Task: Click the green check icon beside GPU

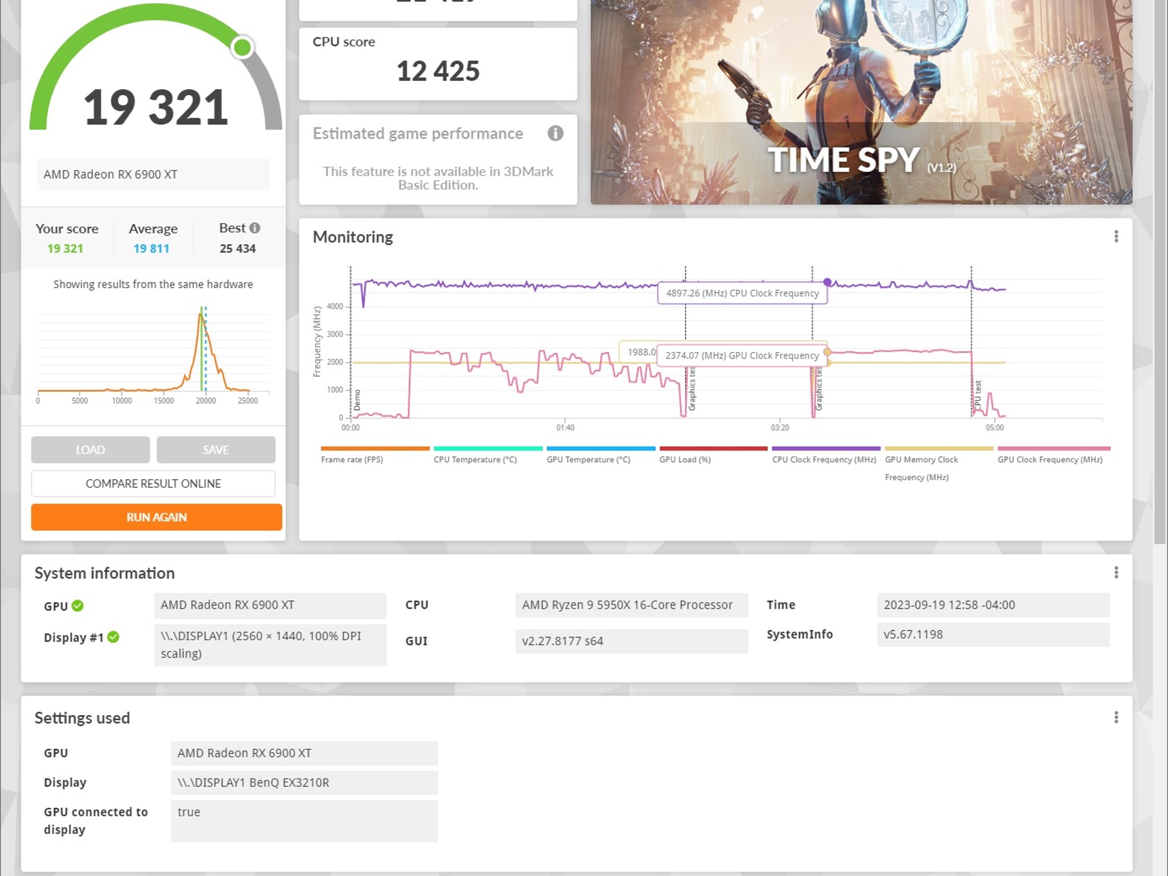Action: [78, 606]
